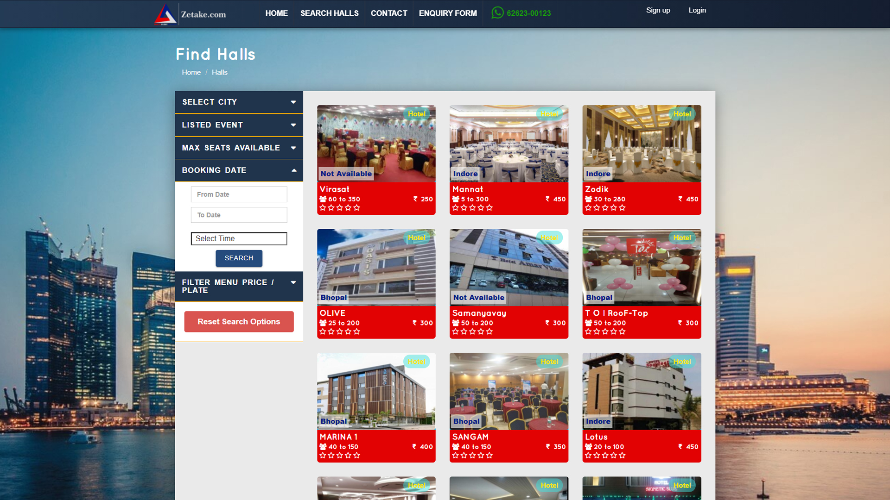The image size is (890, 500).
Task: Click the Hotel badge on Virasat card
Action: coord(416,114)
